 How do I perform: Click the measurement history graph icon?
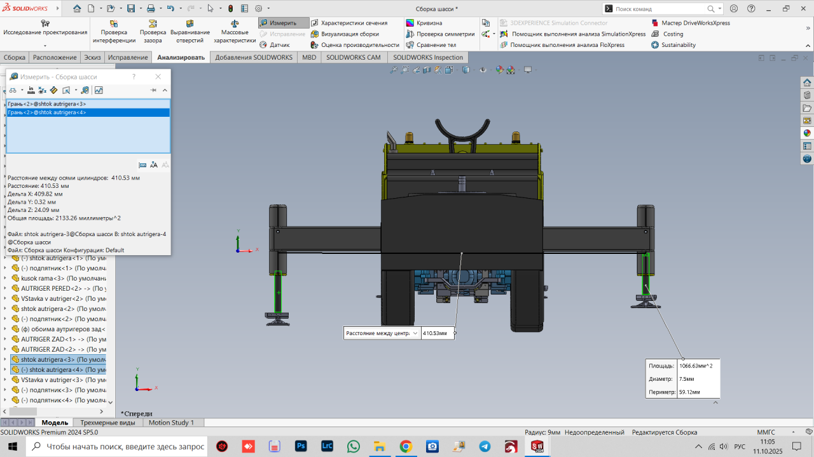(99, 90)
